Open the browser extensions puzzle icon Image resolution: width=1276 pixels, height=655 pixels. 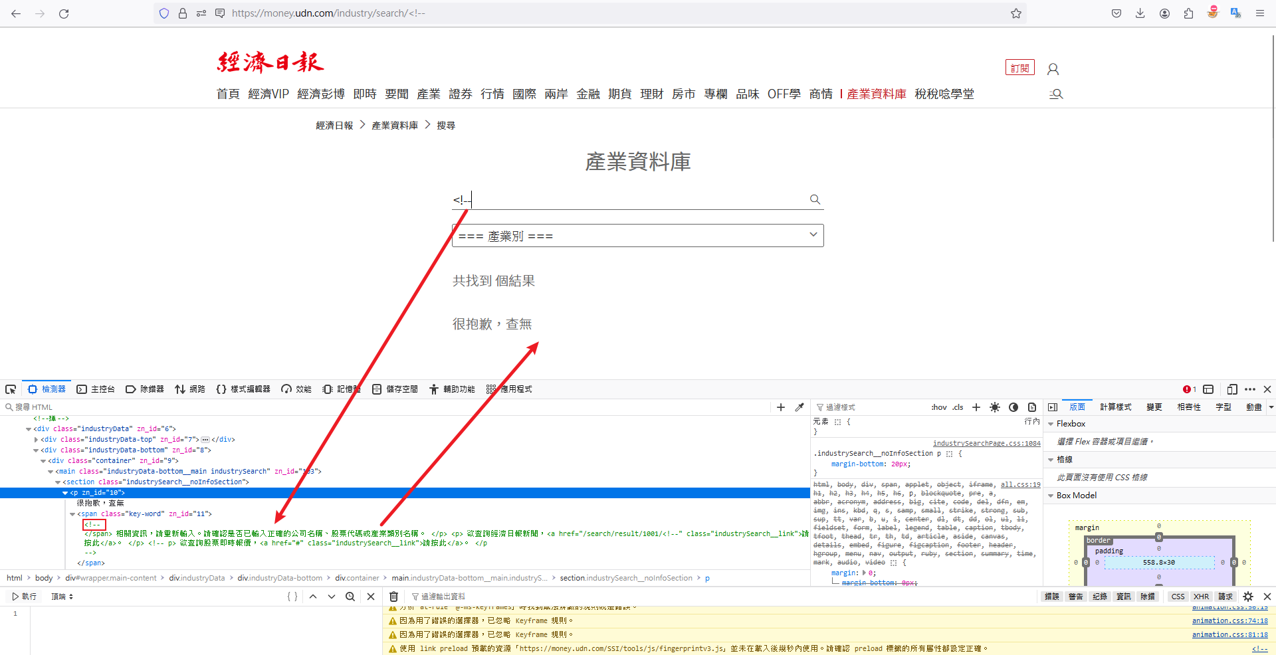[x=1188, y=13]
